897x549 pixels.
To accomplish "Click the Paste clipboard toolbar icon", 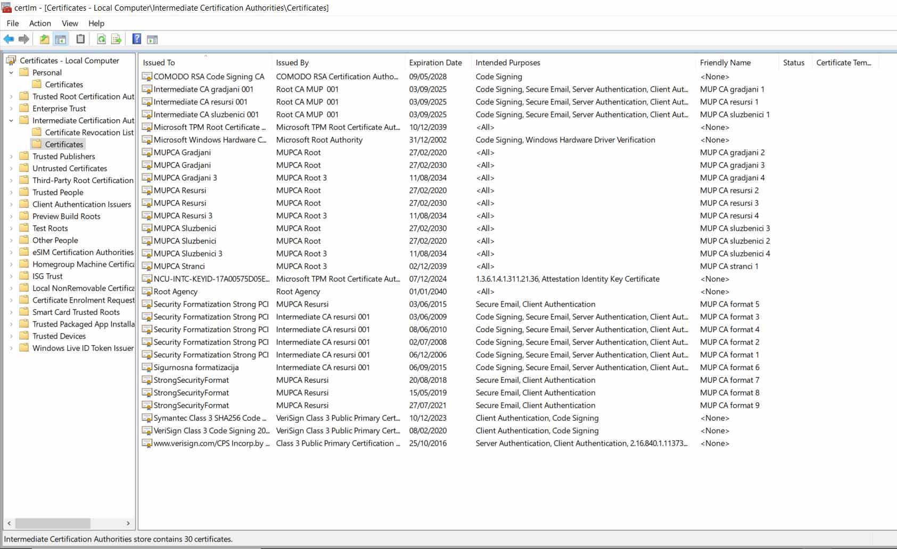I will tap(80, 39).
